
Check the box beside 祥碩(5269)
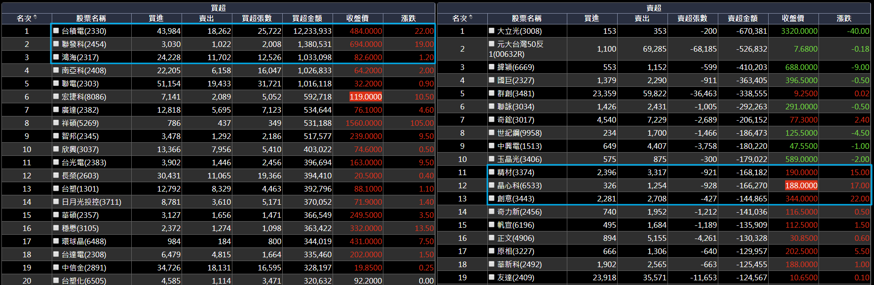point(56,123)
